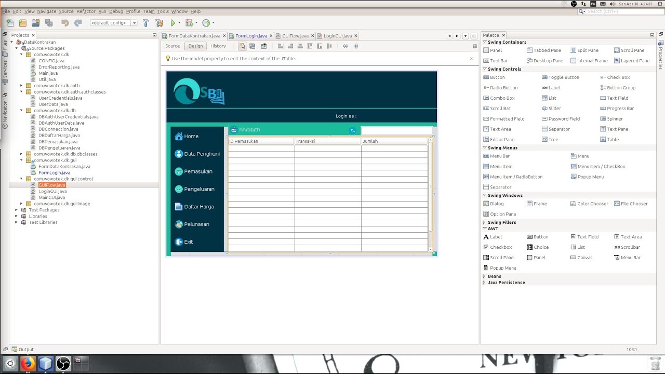Expand the Test Packages tree node
Screen dimensions: 665x374
17,210
